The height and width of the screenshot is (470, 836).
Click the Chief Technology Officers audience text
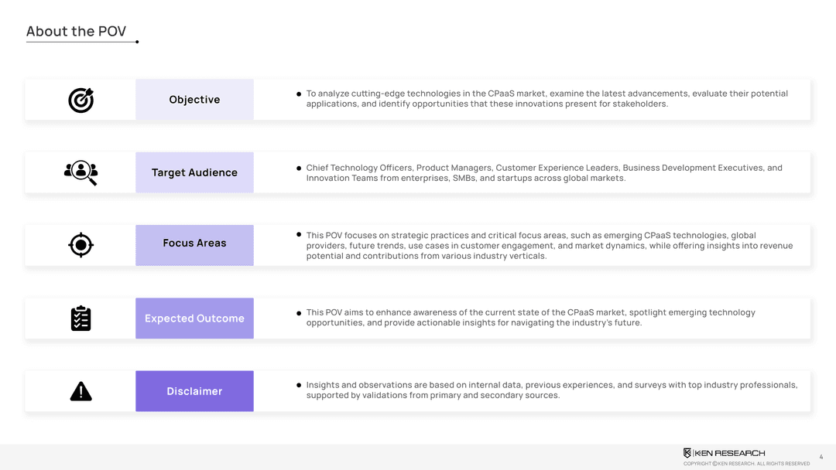543,172
